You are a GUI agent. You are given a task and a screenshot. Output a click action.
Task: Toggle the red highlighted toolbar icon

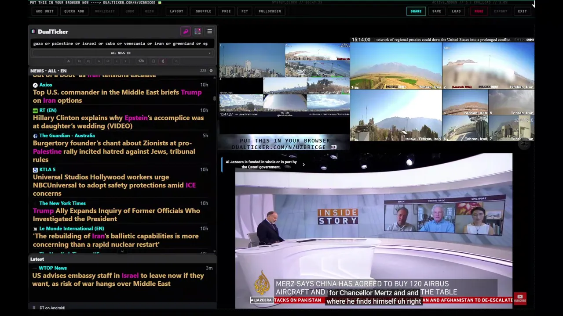(x=163, y=61)
